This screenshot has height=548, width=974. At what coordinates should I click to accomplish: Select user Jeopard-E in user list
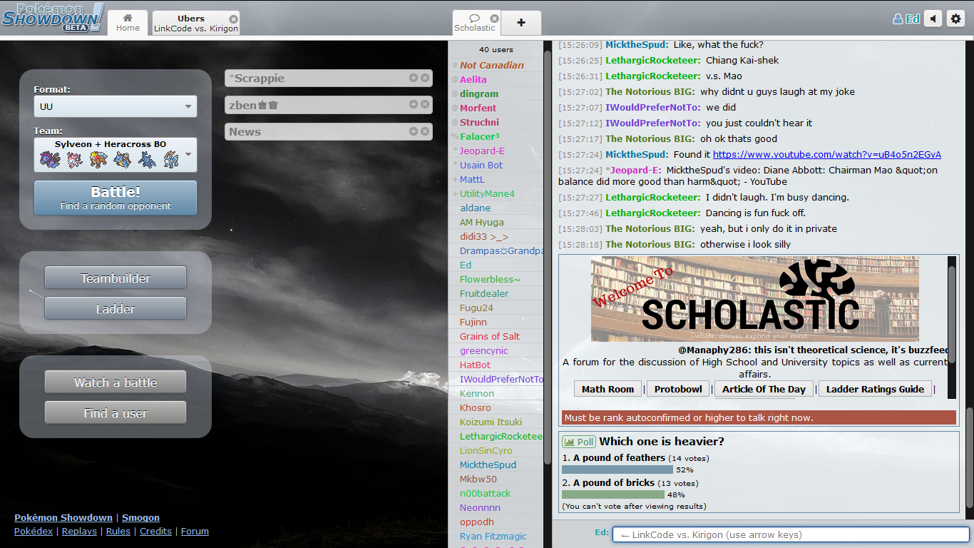(x=496, y=151)
